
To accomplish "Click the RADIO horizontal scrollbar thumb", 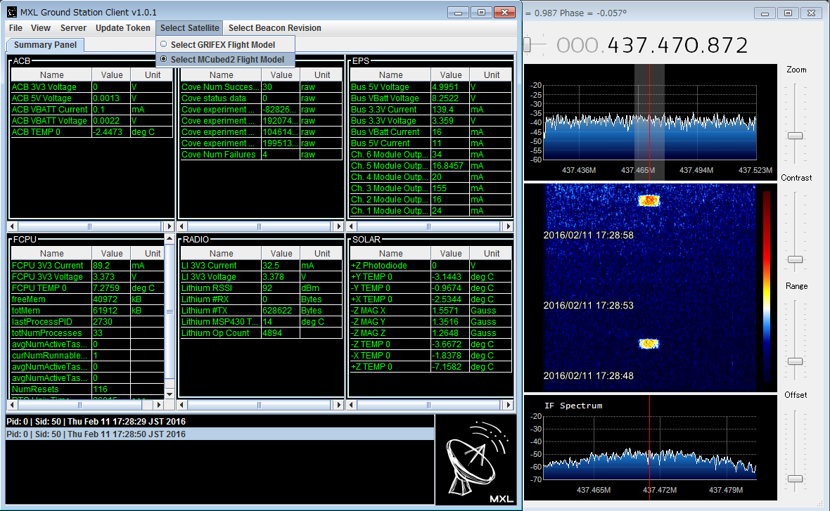I will click(259, 405).
